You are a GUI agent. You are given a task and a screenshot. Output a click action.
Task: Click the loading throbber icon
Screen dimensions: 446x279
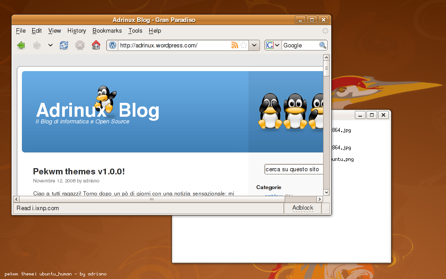pyautogui.click(x=325, y=31)
